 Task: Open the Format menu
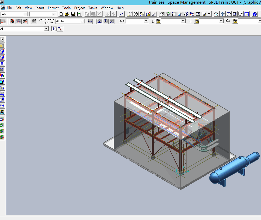[53, 8]
